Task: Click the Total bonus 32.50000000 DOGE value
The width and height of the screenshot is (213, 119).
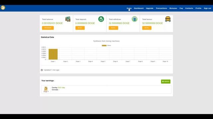Action: 152,23
